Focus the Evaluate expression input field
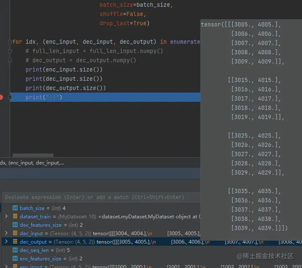The image size is (302, 268). [x=101, y=197]
